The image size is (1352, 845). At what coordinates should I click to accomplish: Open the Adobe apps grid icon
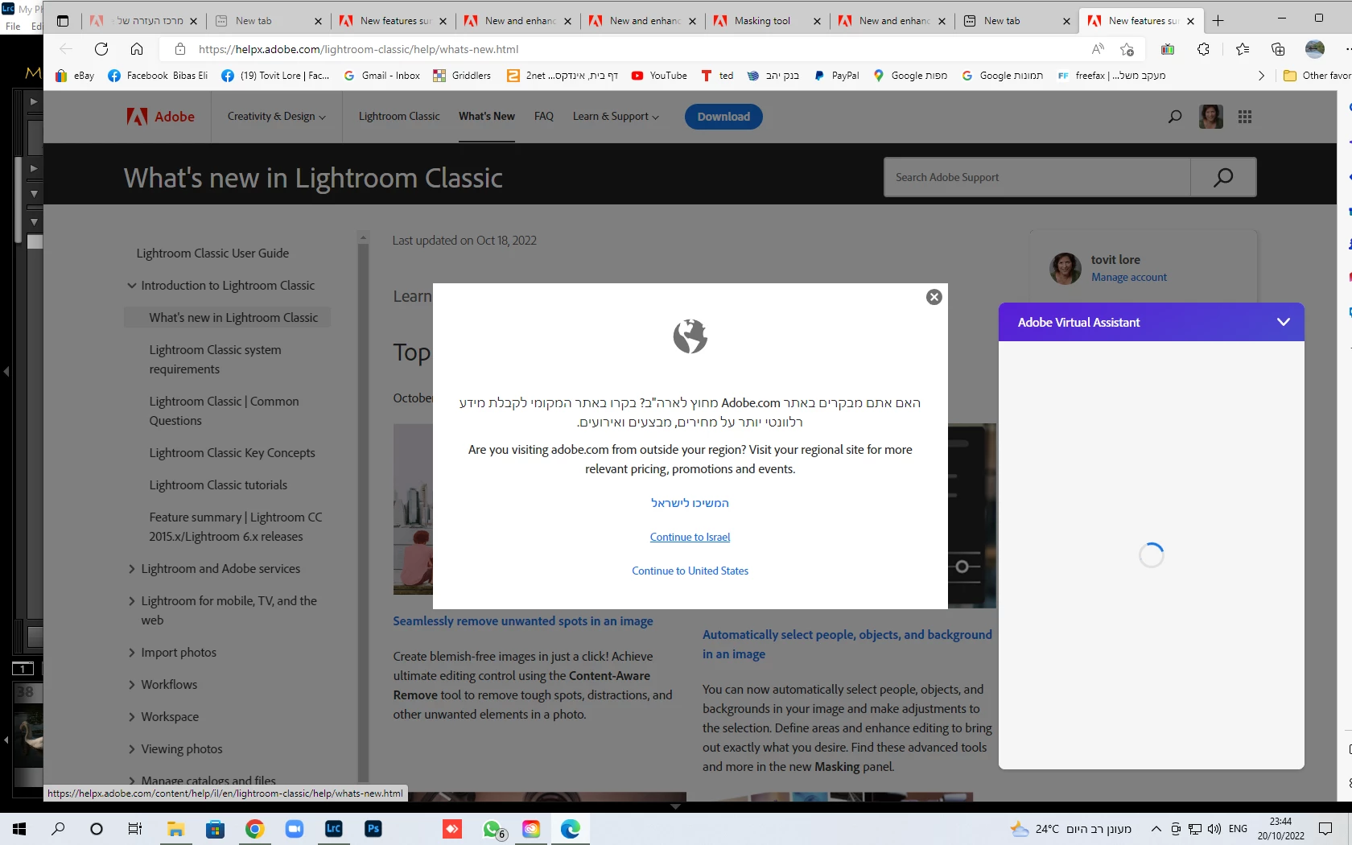click(1245, 117)
